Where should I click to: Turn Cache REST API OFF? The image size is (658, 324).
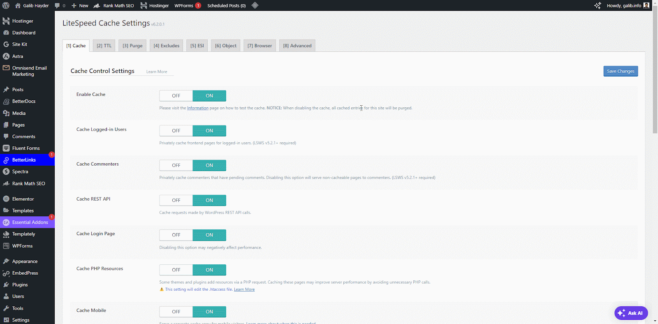point(176,200)
